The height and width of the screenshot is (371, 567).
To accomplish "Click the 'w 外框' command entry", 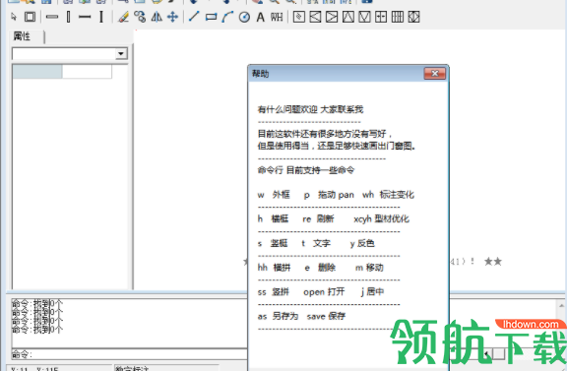I will point(274,195).
